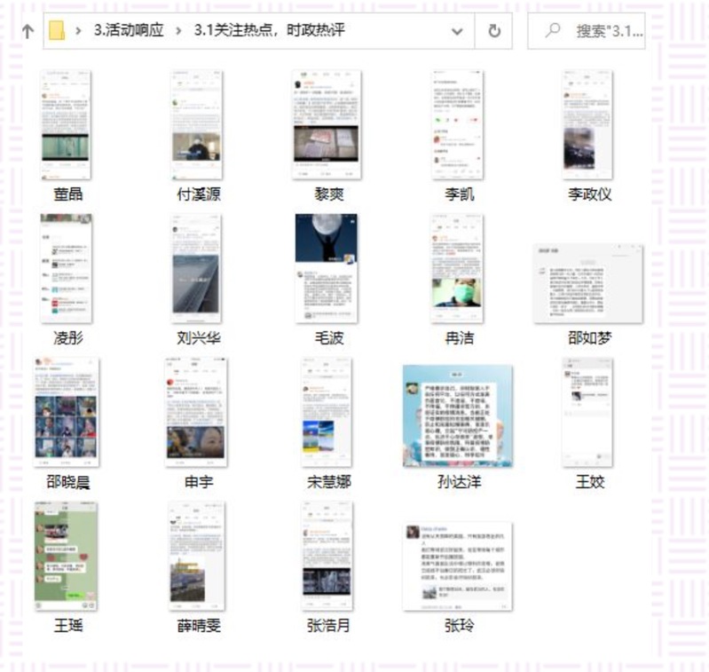Image resolution: width=709 pixels, height=672 pixels.
Task: Select the 李政仪 thumbnail
Action: 587,125
